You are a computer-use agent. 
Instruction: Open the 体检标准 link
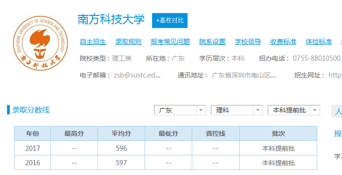(319, 42)
